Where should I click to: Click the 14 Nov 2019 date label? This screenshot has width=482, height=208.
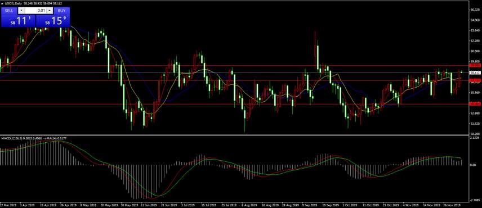pos(431,205)
